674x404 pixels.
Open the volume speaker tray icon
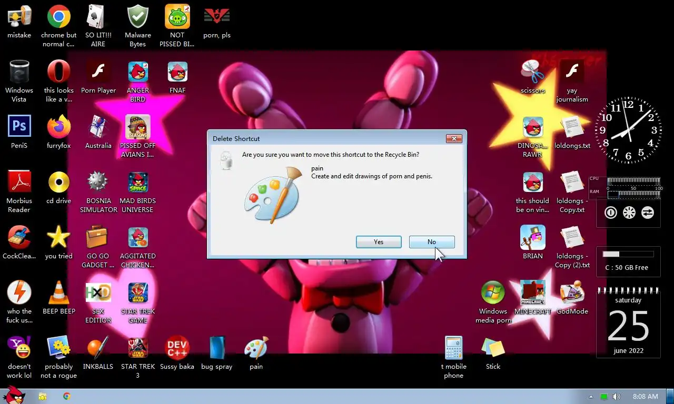[616, 397]
